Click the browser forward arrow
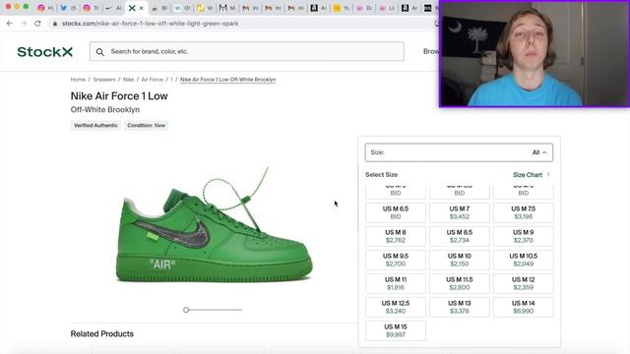Screen dimensions: 630x354 pos(24,24)
